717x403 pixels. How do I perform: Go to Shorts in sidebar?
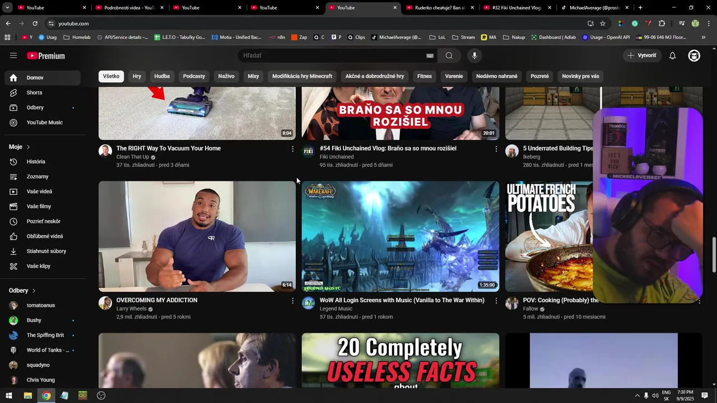(x=43, y=92)
